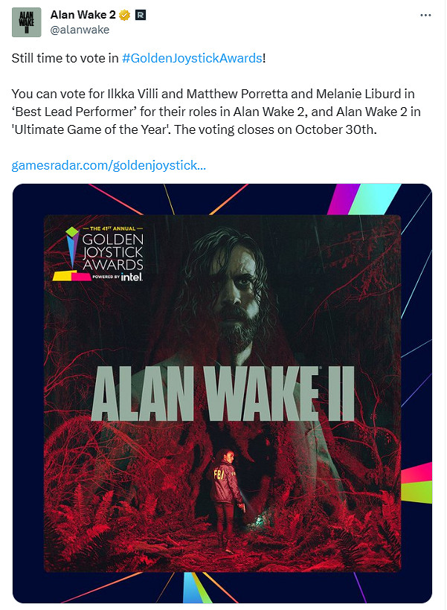Click the Alan Wake 2 display name

click(83, 15)
